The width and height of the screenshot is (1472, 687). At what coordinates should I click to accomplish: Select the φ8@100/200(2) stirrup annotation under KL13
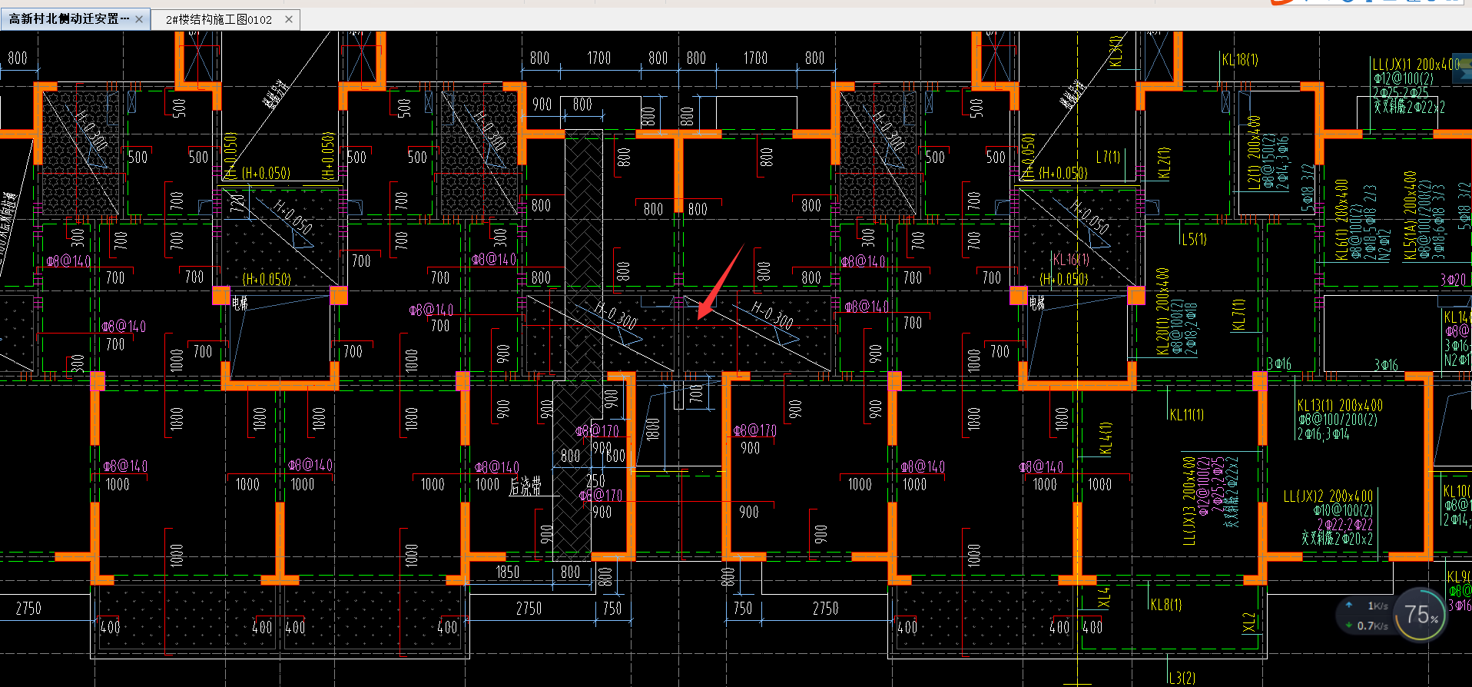(1338, 420)
